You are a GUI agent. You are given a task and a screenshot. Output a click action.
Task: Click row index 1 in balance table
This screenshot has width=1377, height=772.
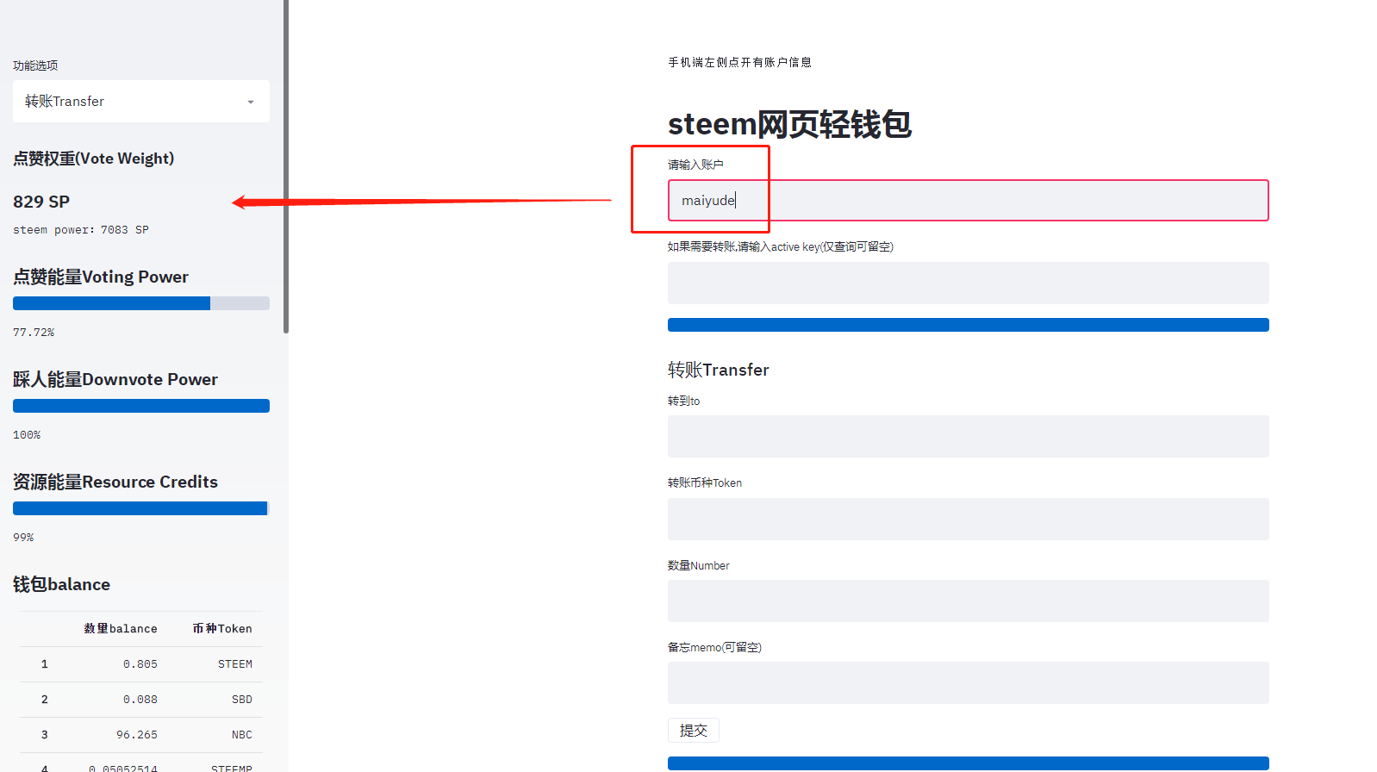pos(45,664)
